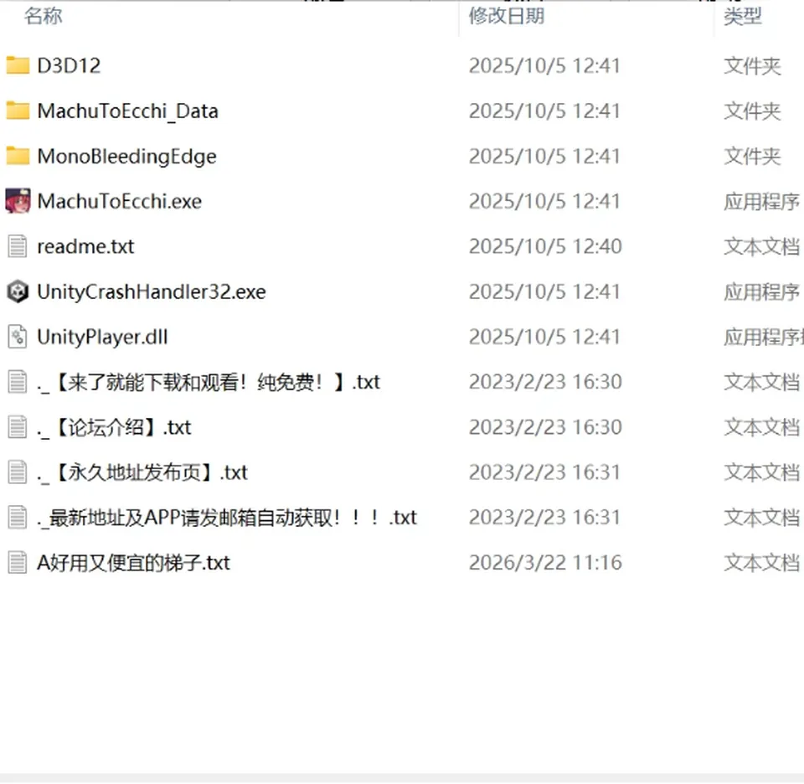This screenshot has width=804, height=784.
Task: Select the file name MonoBleedingEdge
Action: tap(126, 157)
